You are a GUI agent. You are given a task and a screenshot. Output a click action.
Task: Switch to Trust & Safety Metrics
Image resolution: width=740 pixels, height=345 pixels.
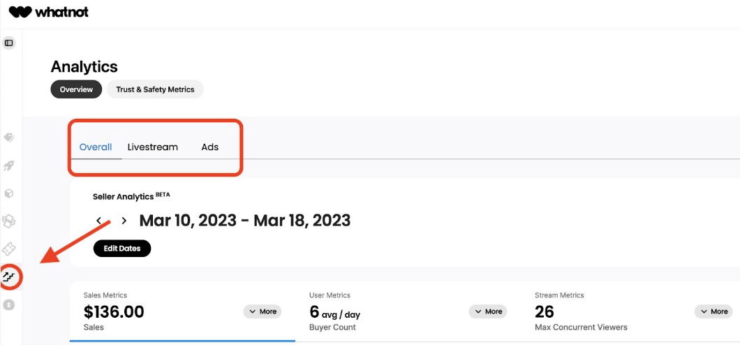[155, 89]
